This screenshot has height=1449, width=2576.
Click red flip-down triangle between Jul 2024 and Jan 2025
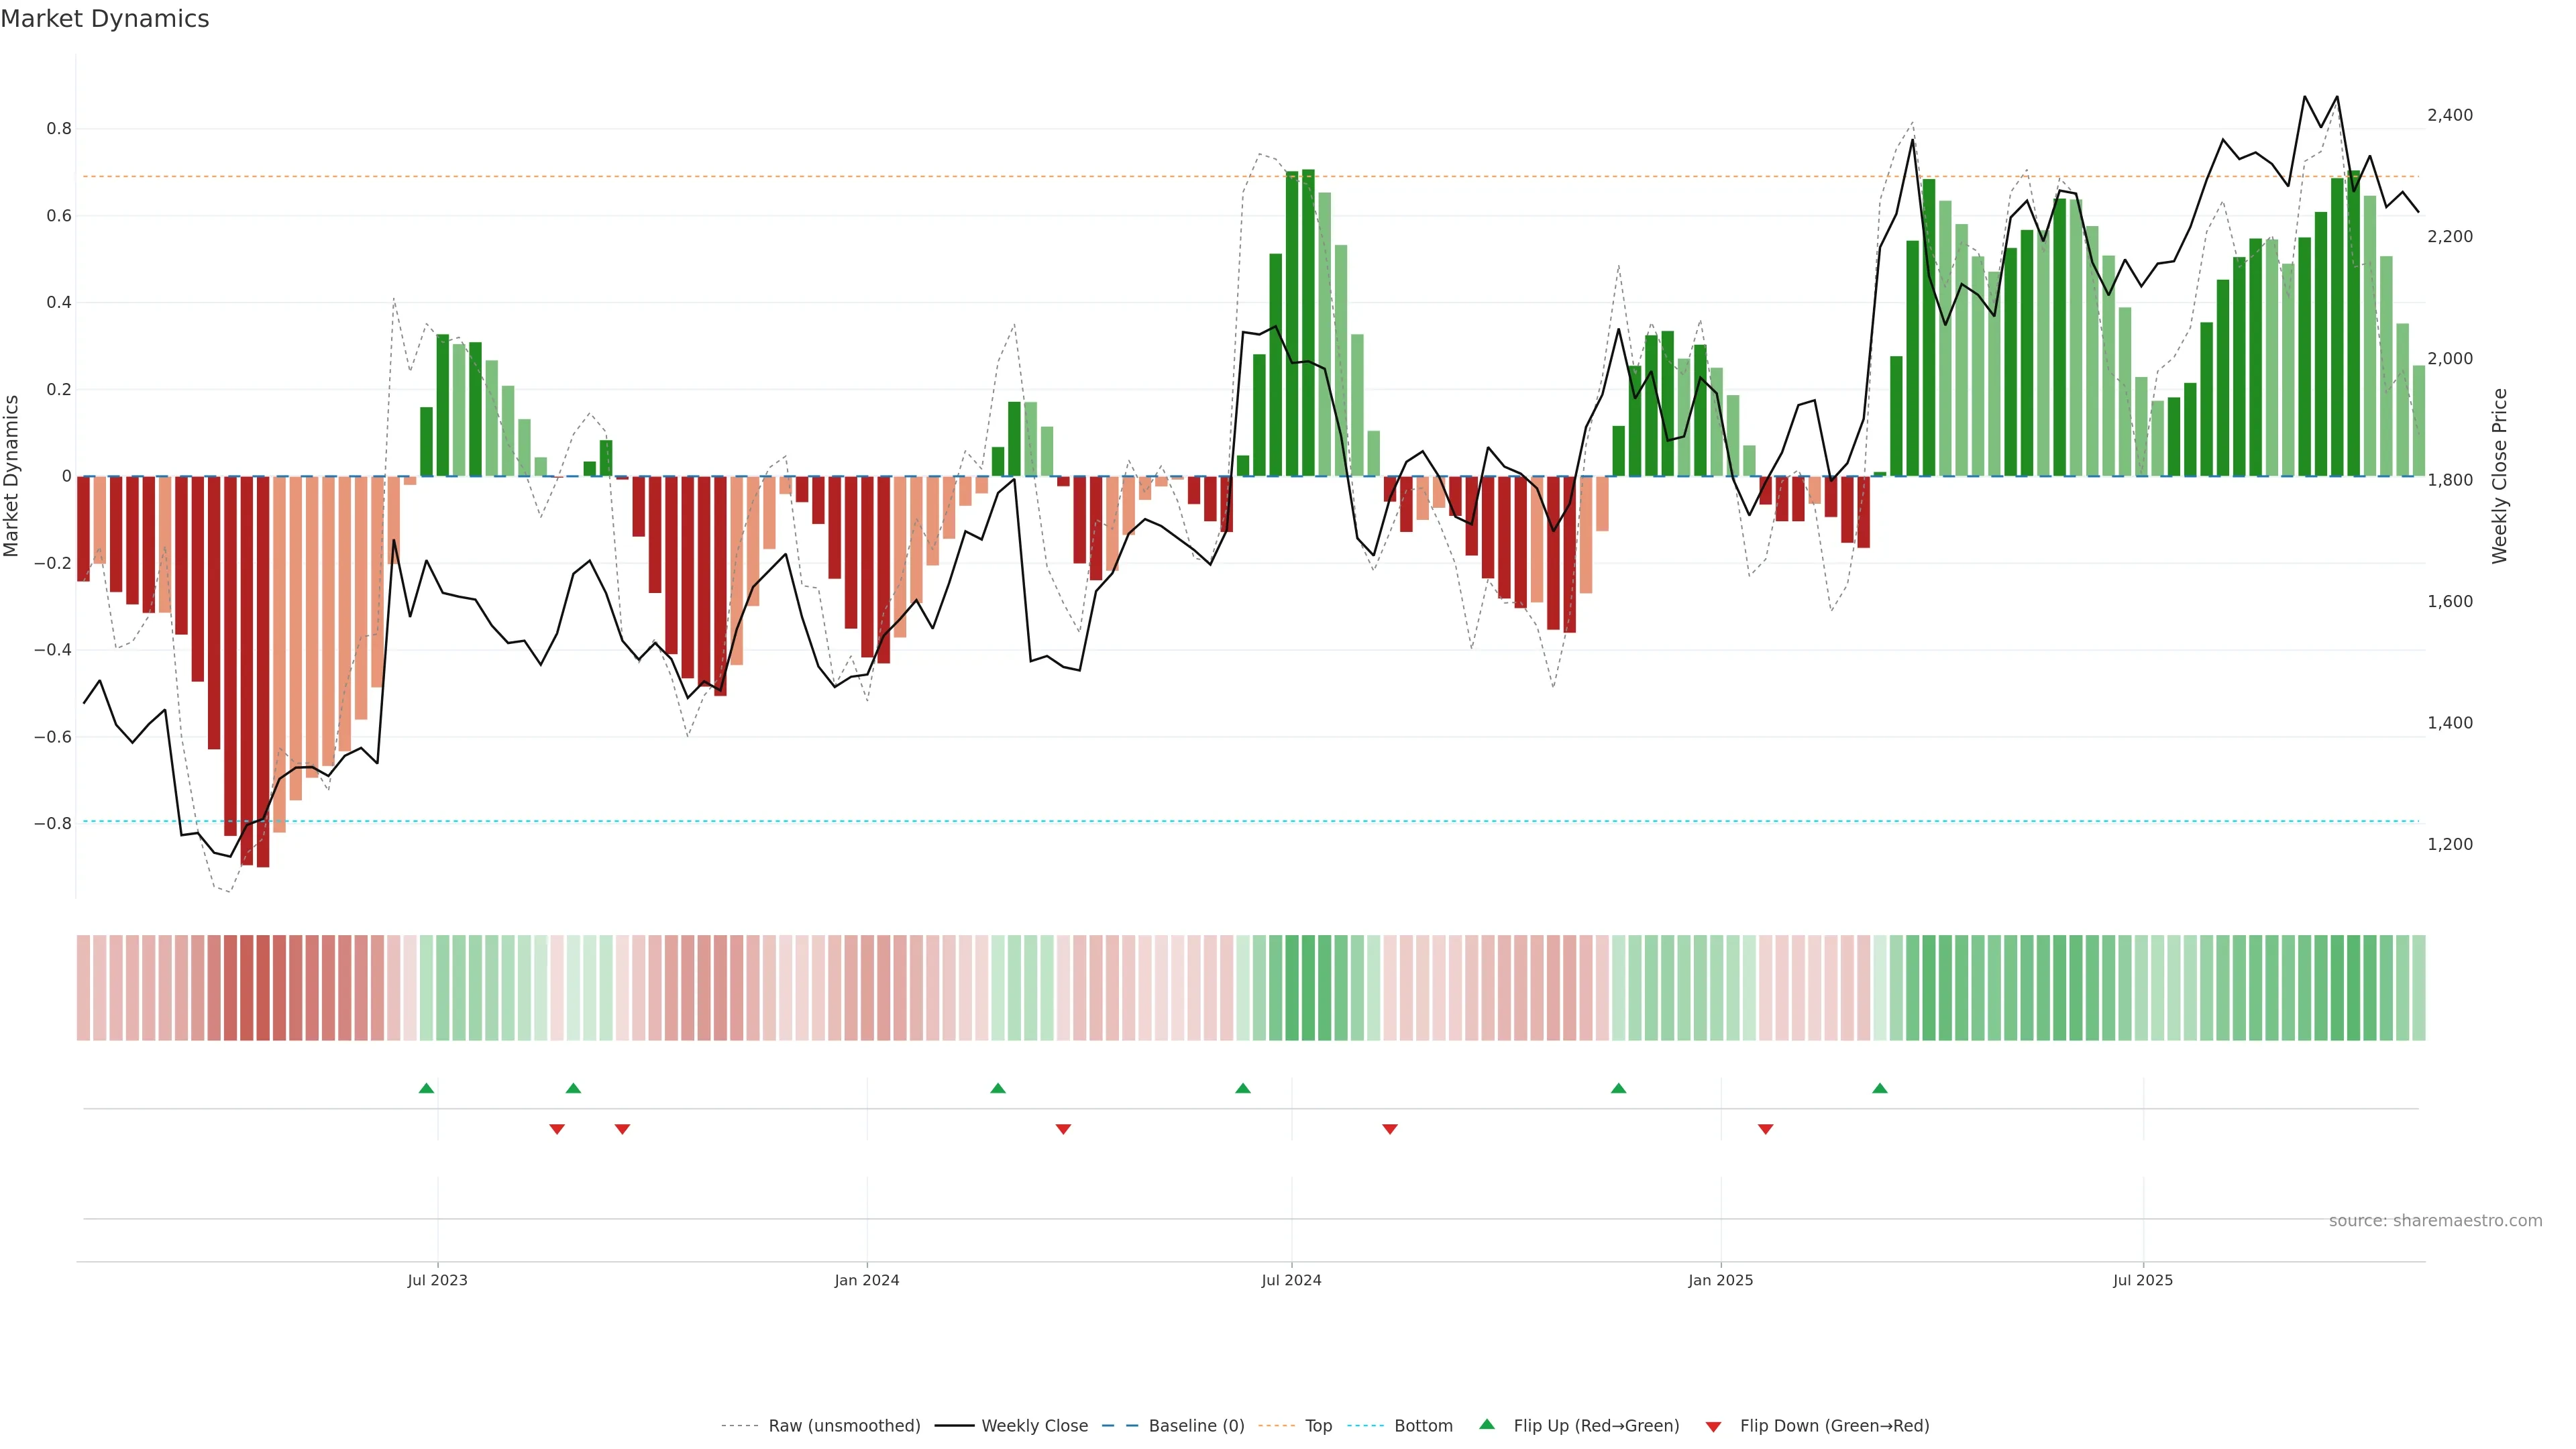[1390, 1129]
